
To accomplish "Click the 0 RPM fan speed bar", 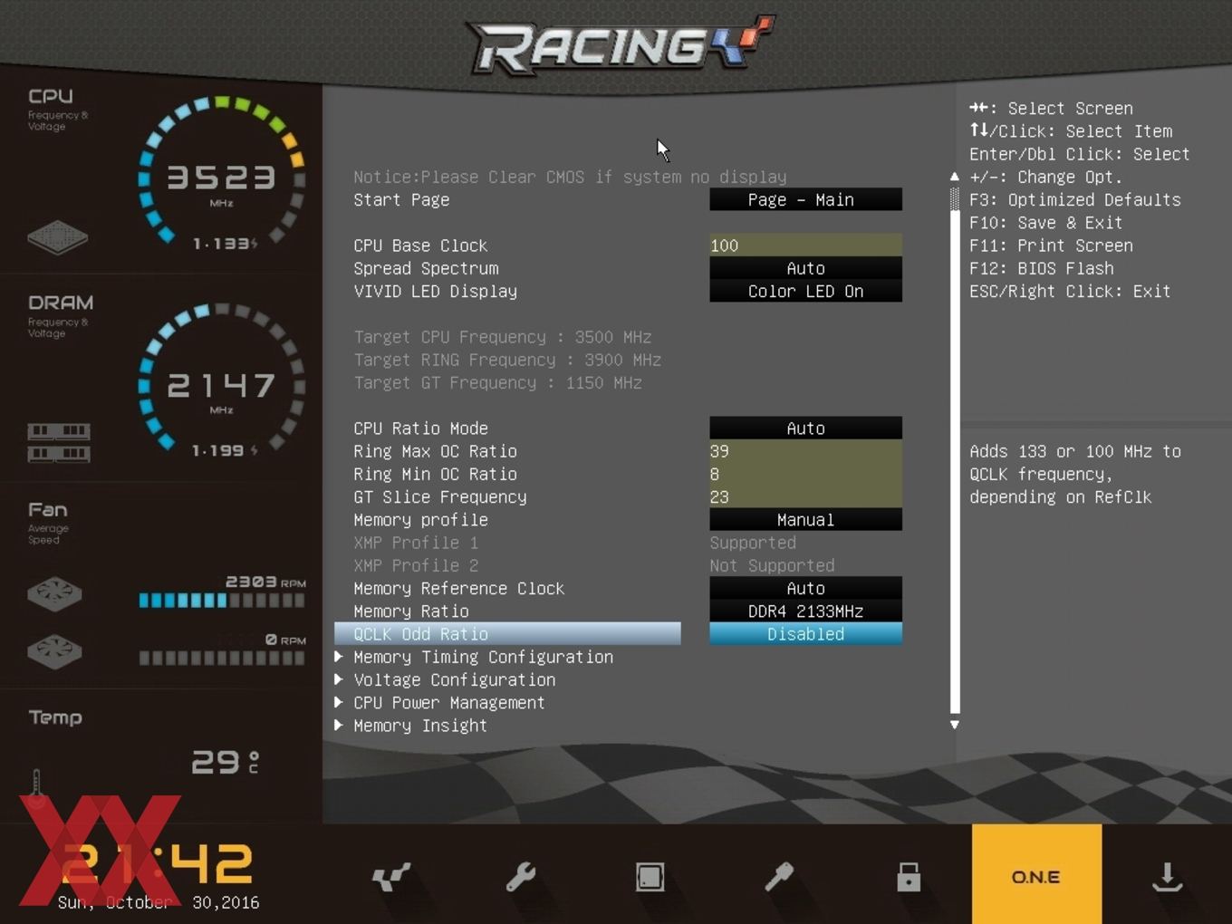I will [x=222, y=658].
